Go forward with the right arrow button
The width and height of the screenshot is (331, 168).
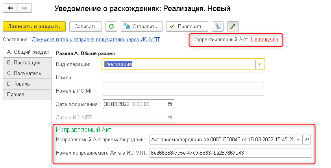click(x=24, y=8)
